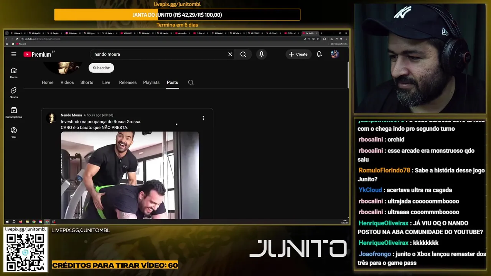Image resolution: width=491 pixels, height=276 pixels.
Task: Click chat username RomuloFlorindo78
Action: [384, 171]
